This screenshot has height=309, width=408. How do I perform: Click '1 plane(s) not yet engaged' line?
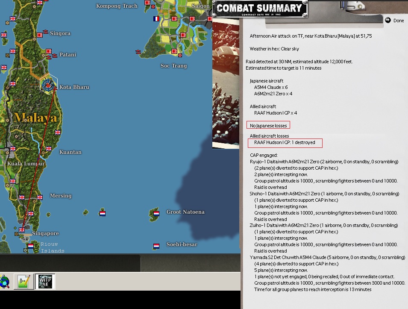[x=324, y=277]
